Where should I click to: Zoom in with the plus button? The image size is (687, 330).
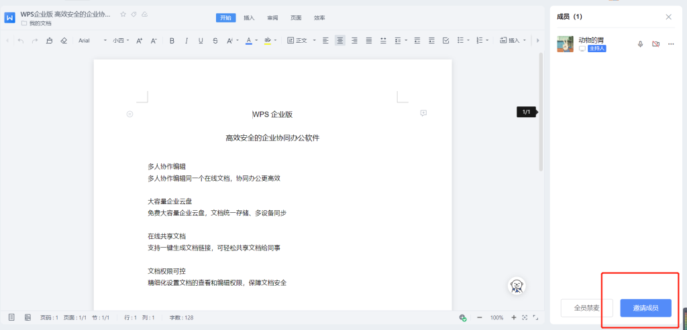click(513, 318)
